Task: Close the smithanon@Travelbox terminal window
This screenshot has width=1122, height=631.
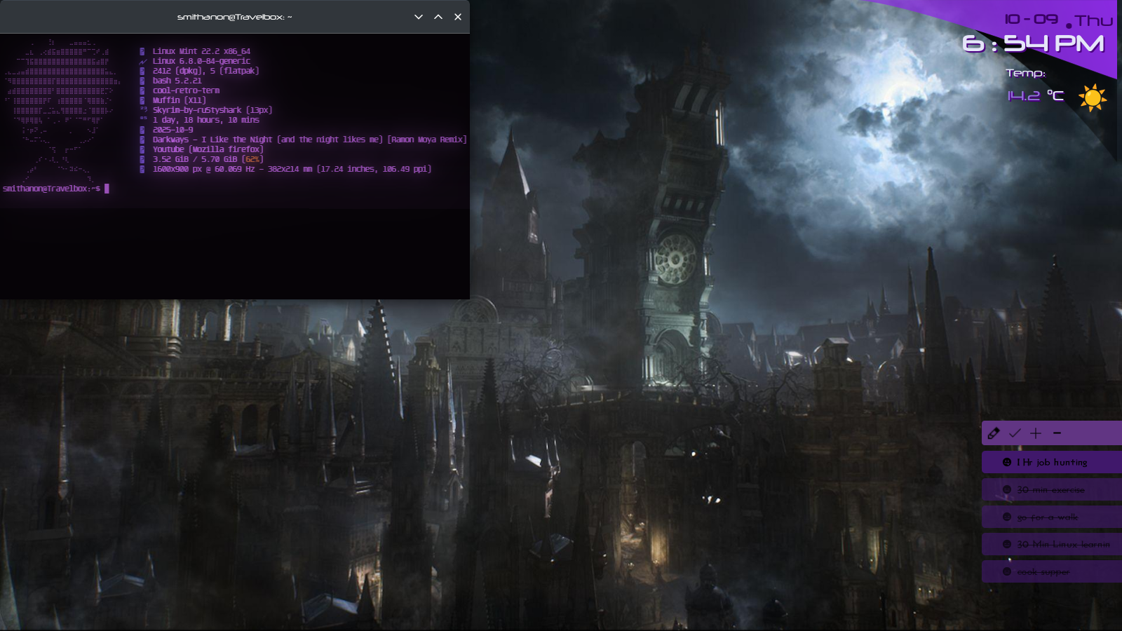Action: click(458, 17)
